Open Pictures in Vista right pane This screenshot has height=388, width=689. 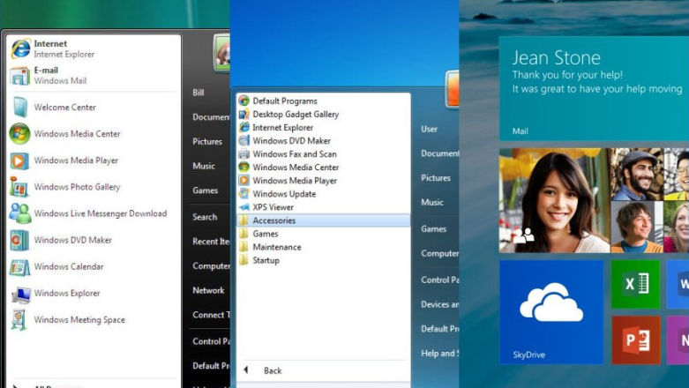tap(207, 141)
